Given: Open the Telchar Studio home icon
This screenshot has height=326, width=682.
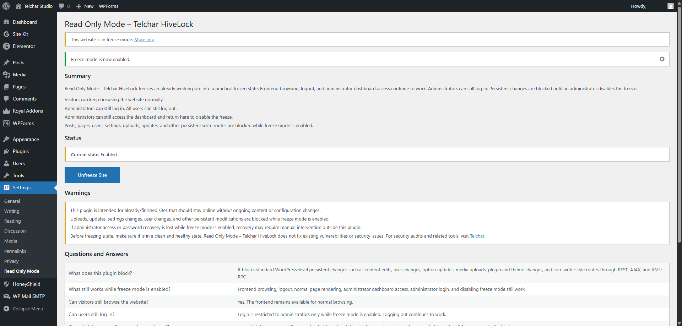Looking at the screenshot, I should pyautogui.click(x=18, y=6).
